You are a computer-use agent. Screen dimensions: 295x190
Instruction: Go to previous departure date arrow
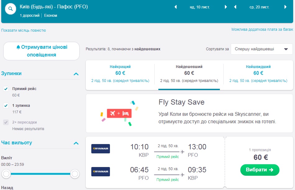(175, 7)
